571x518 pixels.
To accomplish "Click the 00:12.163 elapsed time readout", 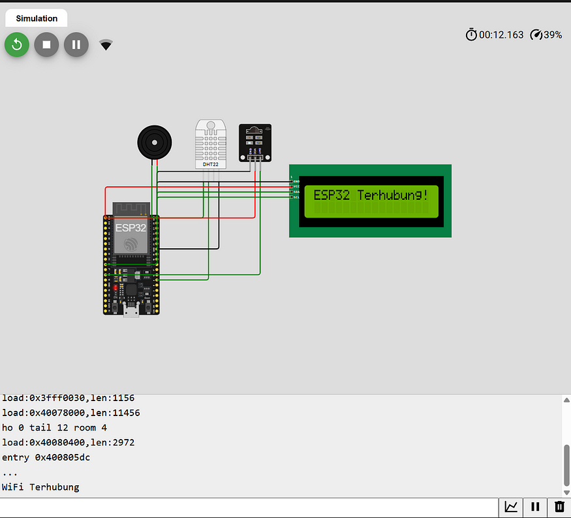I will [x=501, y=35].
